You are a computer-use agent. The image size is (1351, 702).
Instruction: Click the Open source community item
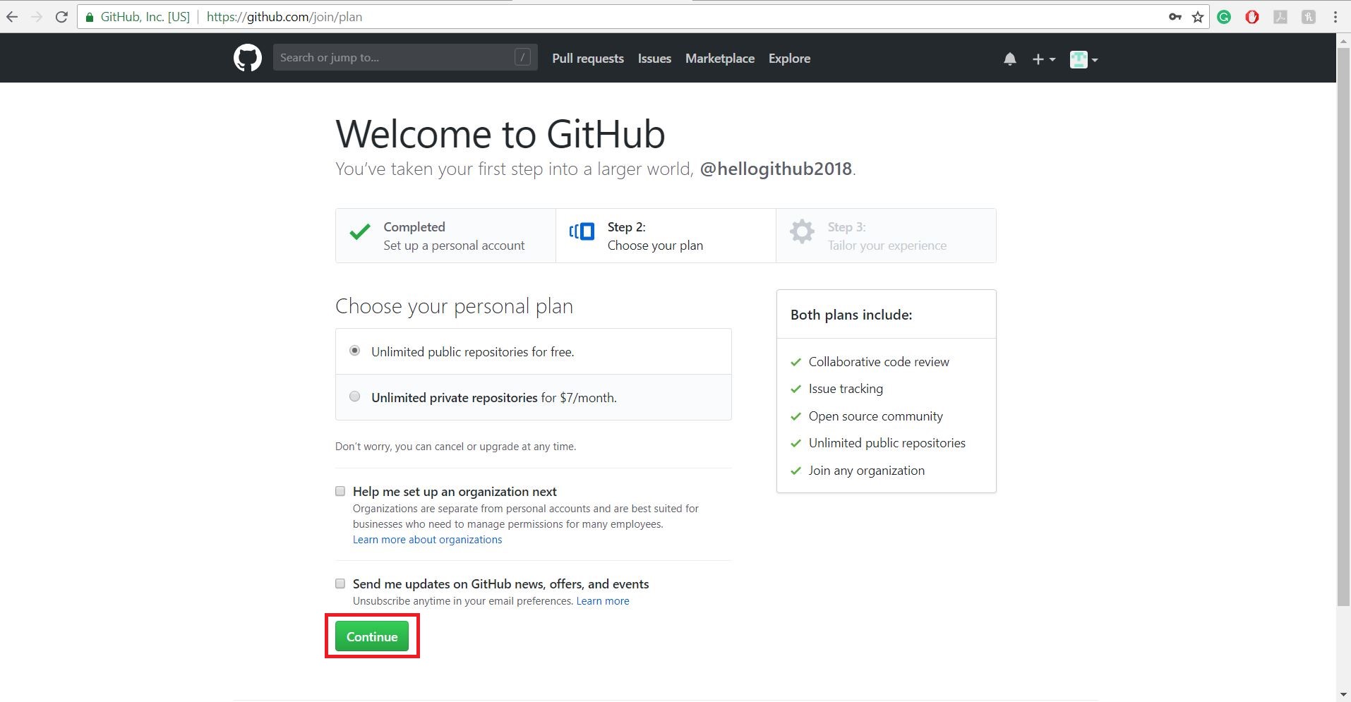tap(875, 416)
